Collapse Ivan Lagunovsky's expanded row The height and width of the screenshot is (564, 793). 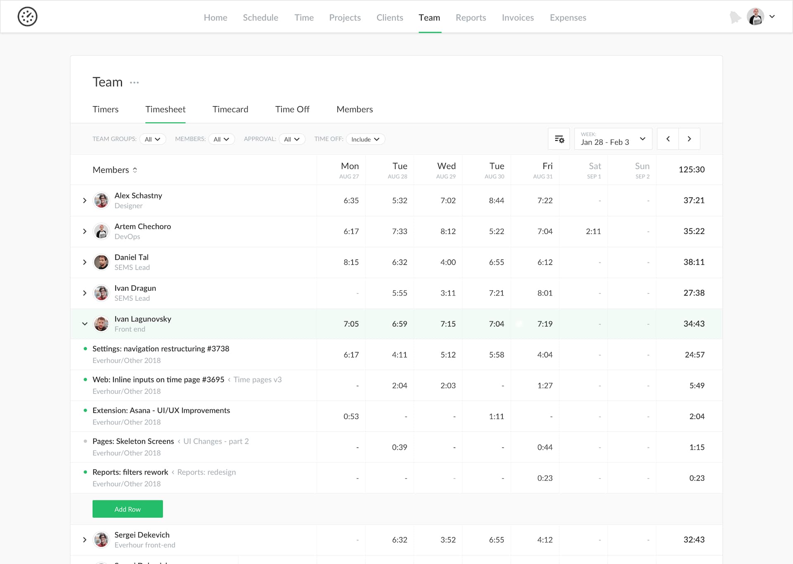pyautogui.click(x=85, y=324)
